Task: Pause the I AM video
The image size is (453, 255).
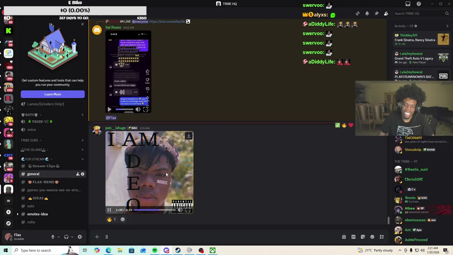Action: pos(109,210)
